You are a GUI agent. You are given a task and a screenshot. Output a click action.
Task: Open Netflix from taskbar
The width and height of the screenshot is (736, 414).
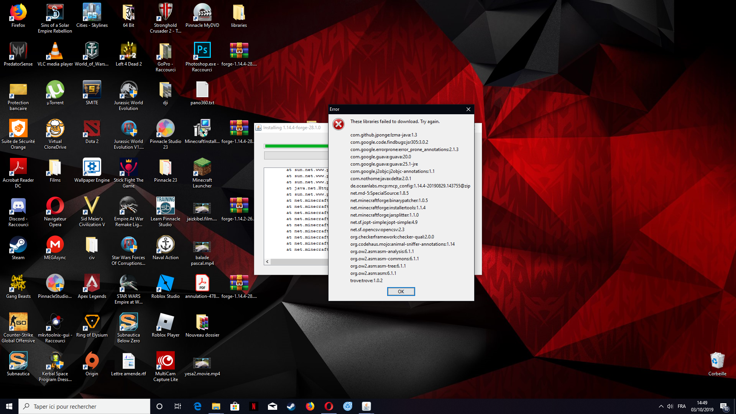(253, 406)
